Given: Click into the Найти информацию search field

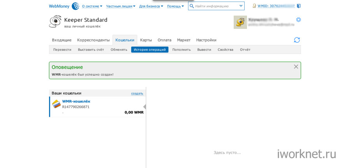Looking at the screenshot, I should coord(216,6).
